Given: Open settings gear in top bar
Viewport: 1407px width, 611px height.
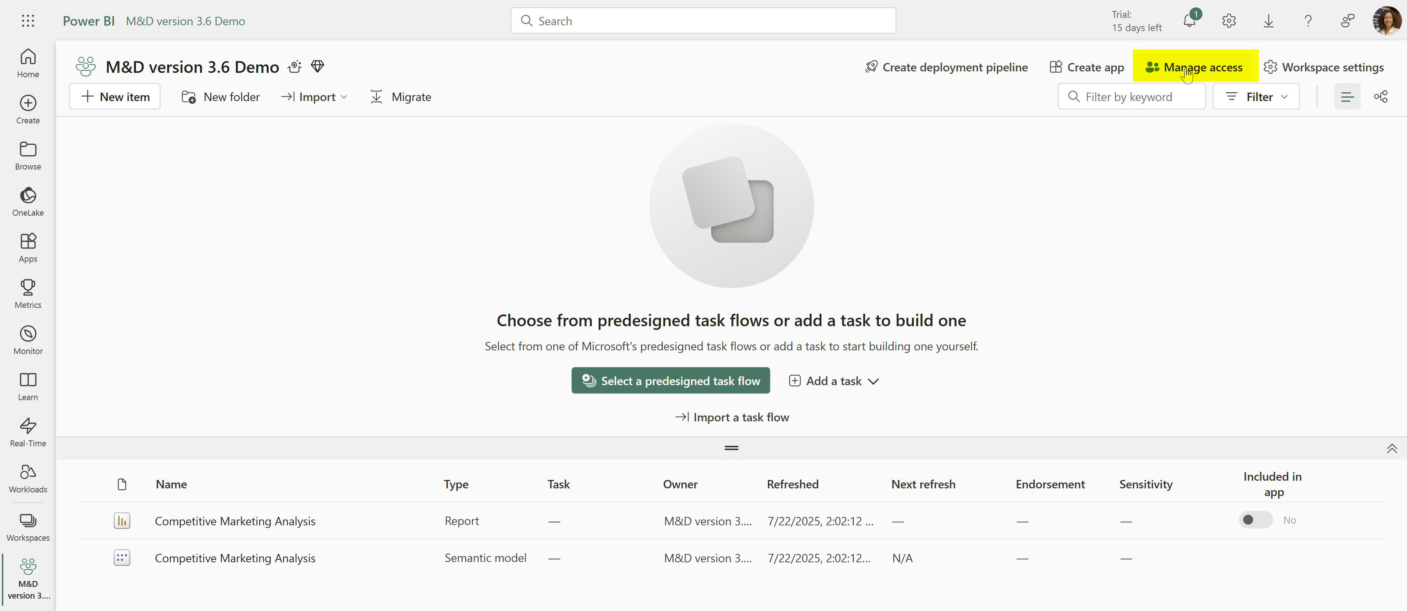Looking at the screenshot, I should [1229, 21].
